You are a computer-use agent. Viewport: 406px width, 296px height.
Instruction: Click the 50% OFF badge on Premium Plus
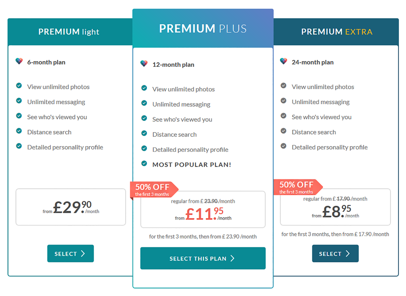pos(153,189)
